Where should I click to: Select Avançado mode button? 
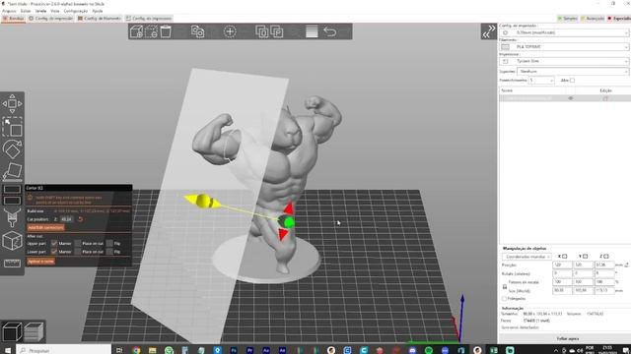point(593,19)
